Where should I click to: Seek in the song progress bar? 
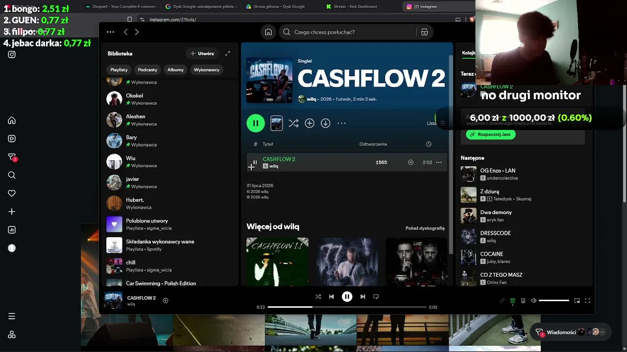coord(347,307)
